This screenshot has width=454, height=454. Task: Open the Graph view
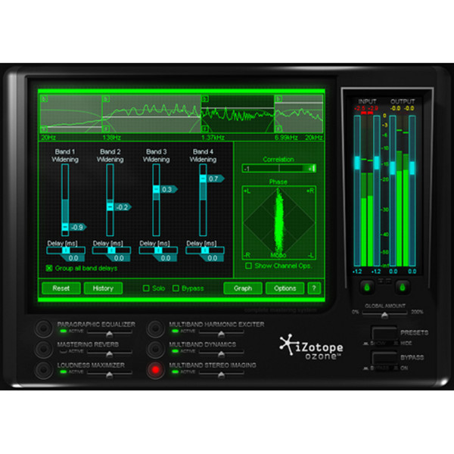click(242, 288)
